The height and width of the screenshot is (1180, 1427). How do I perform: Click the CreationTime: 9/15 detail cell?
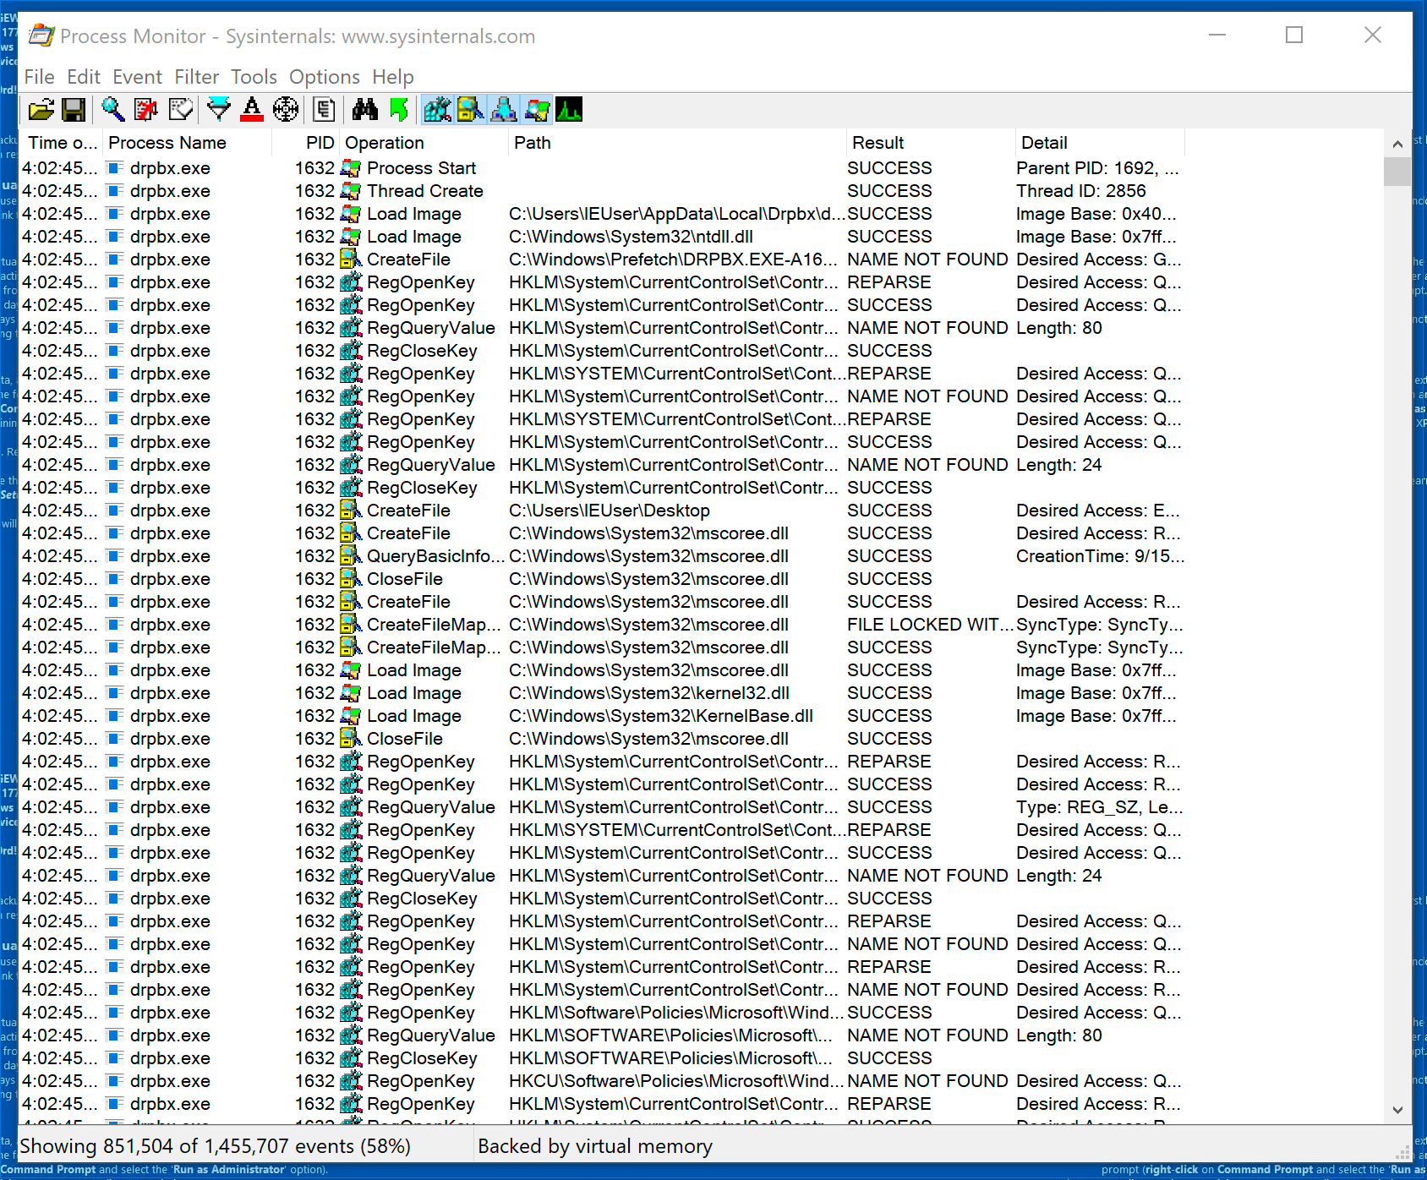click(x=1100, y=556)
